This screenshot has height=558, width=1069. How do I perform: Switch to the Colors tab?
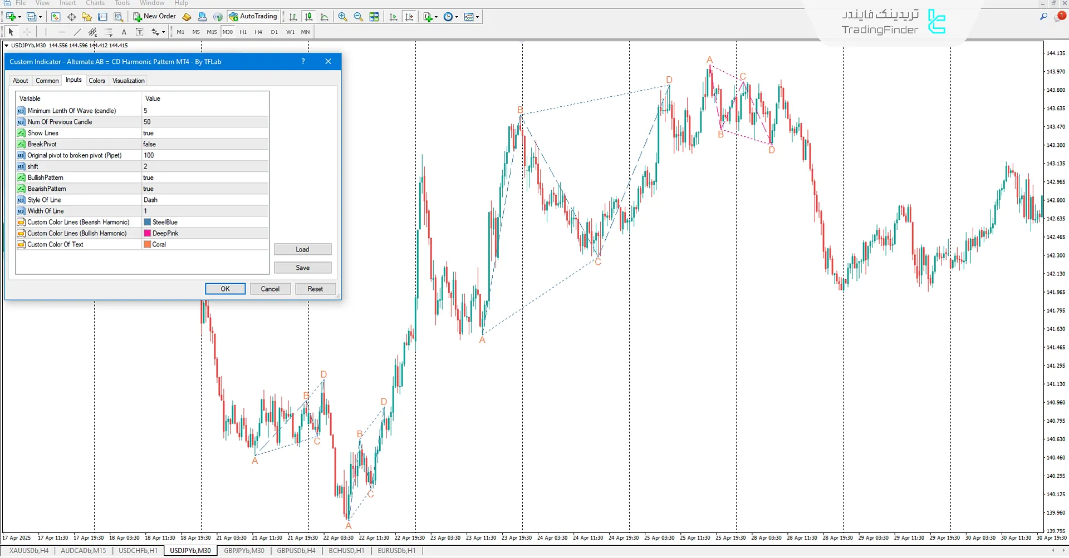(x=97, y=81)
